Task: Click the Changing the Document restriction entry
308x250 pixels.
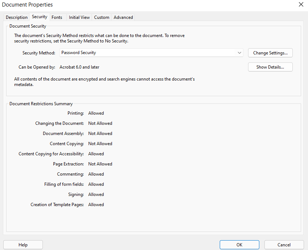Action: pos(100,123)
